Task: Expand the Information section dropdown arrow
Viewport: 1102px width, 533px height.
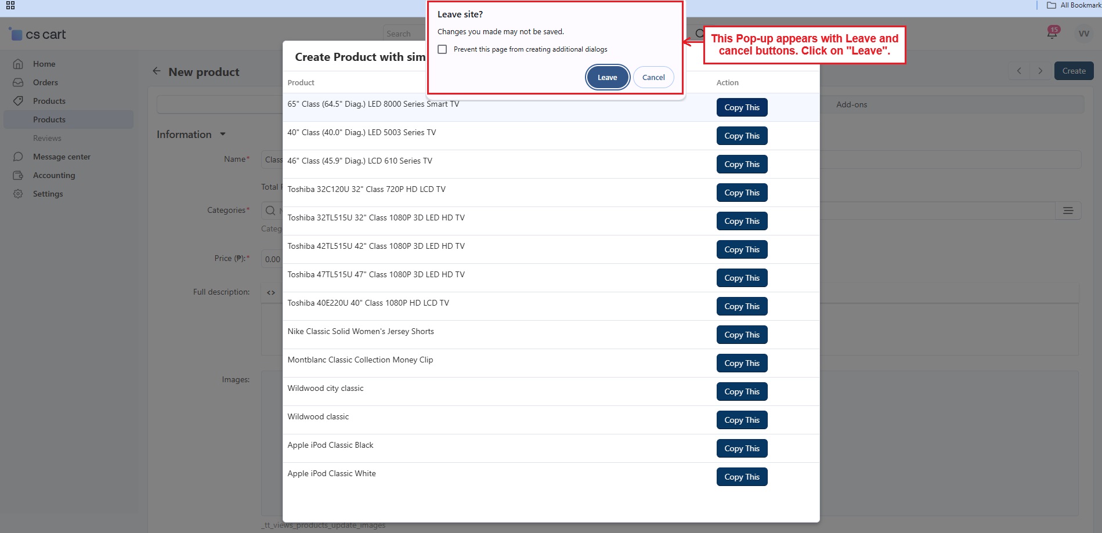Action: pyautogui.click(x=222, y=135)
